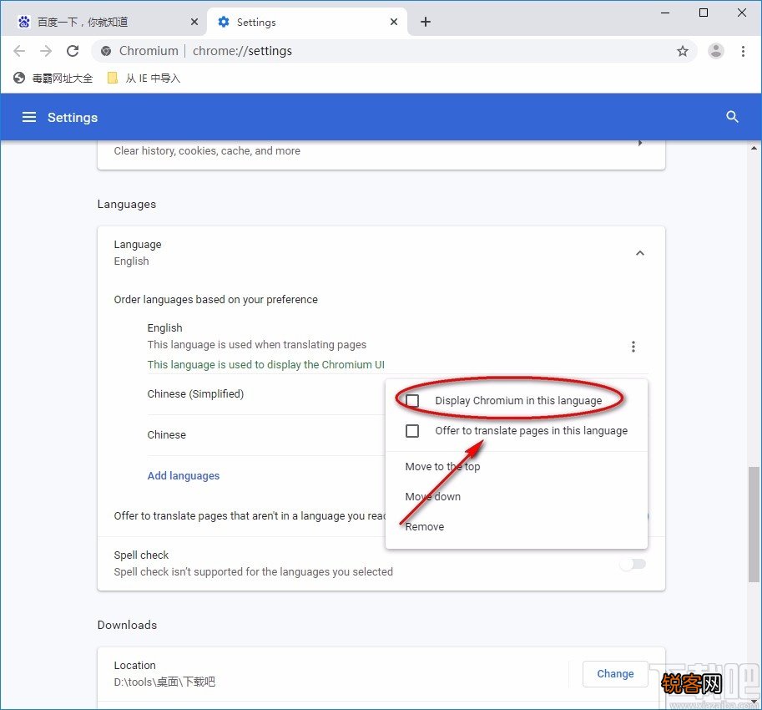Screen dimensions: 762x710
Task: Open the 毒霸网址大全 bookmark
Action: pyautogui.click(x=53, y=78)
